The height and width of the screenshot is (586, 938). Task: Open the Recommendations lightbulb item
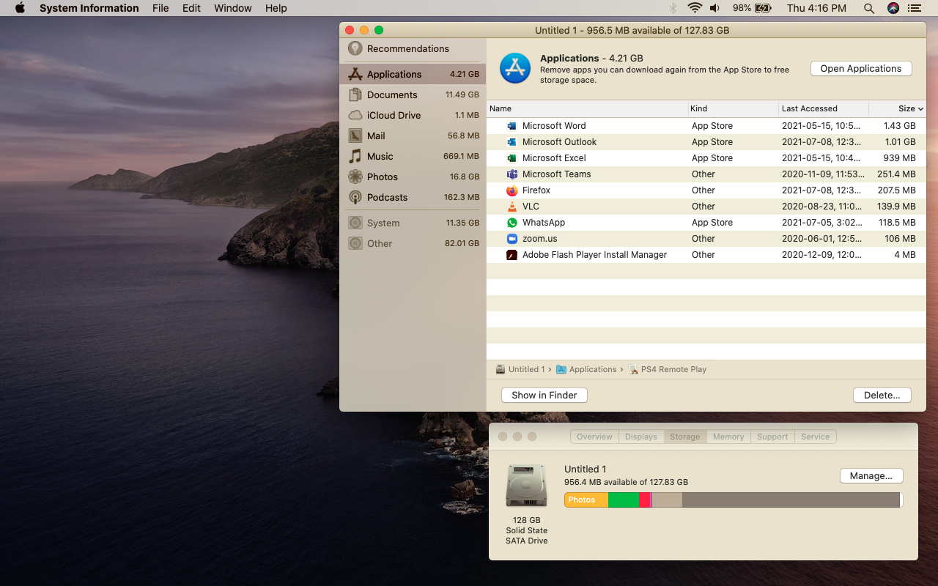coord(407,48)
